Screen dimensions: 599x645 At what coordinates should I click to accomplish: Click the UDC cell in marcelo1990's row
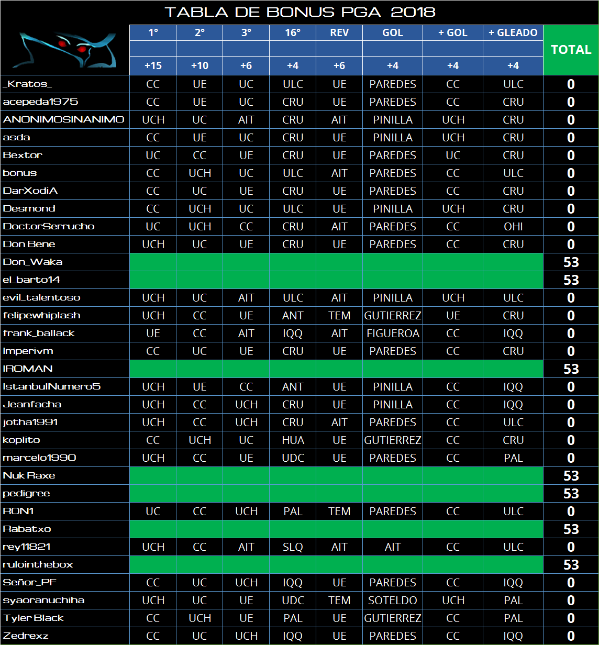pos(293,458)
